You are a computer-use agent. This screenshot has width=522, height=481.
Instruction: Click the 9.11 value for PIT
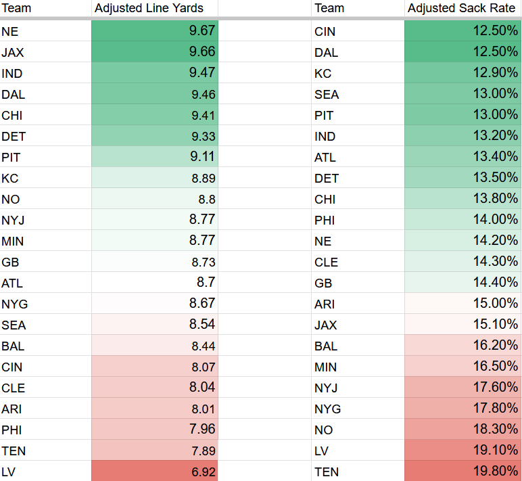coord(154,157)
